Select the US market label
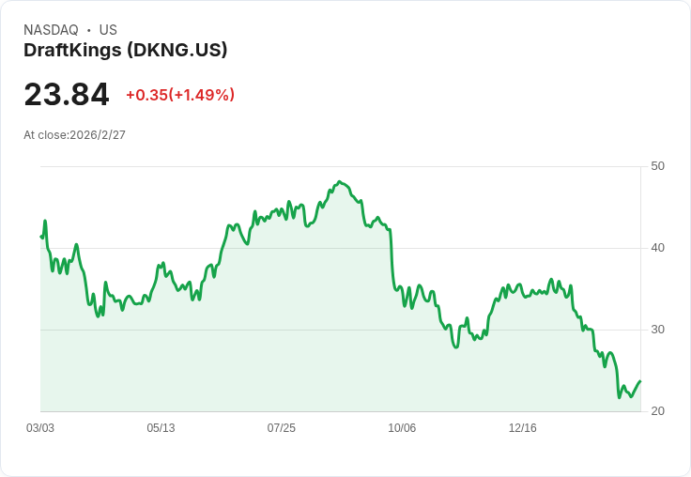Screen dimensions: 691x477 (108, 30)
